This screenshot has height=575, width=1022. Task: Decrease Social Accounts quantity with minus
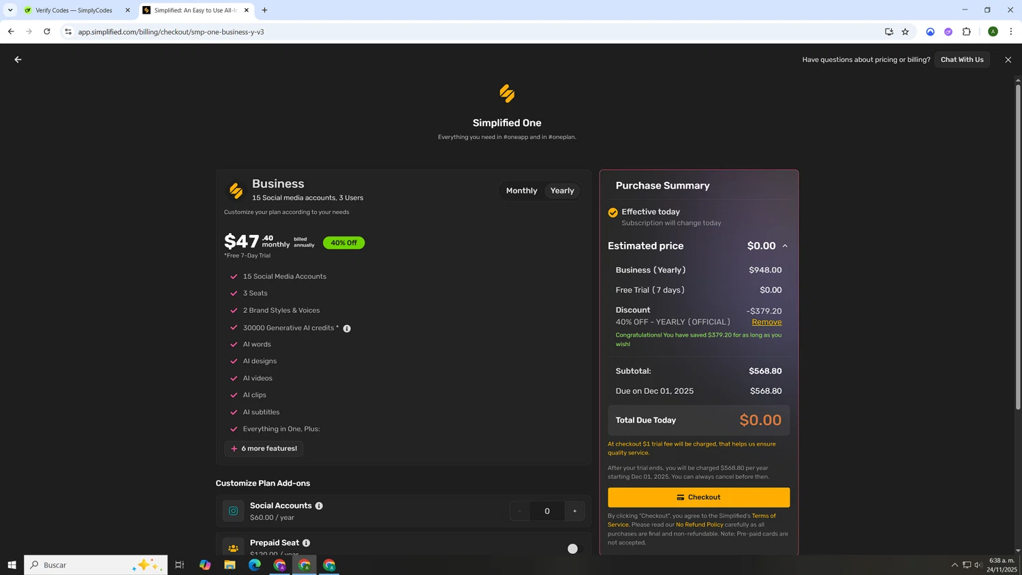click(520, 511)
